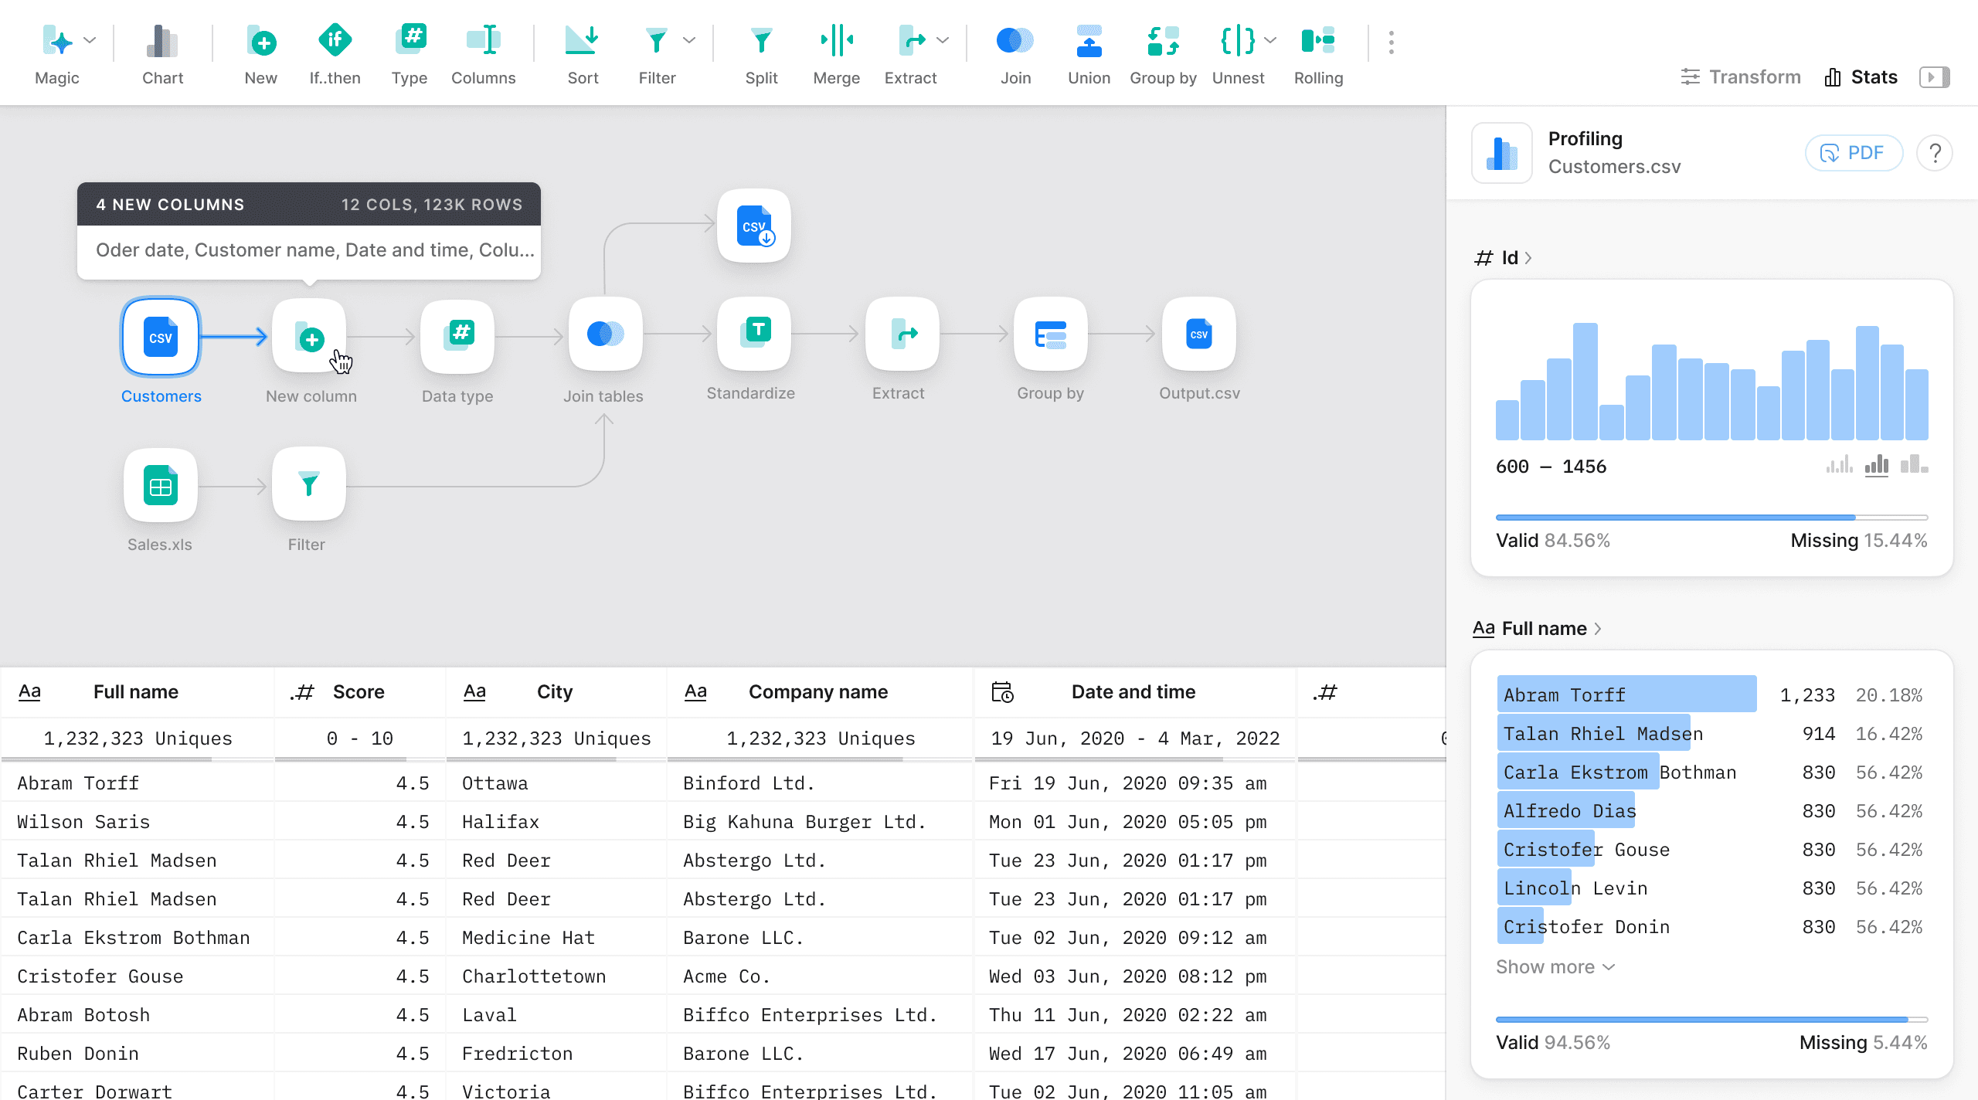Select the Alfredo Dias value bar

pos(1567,810)
